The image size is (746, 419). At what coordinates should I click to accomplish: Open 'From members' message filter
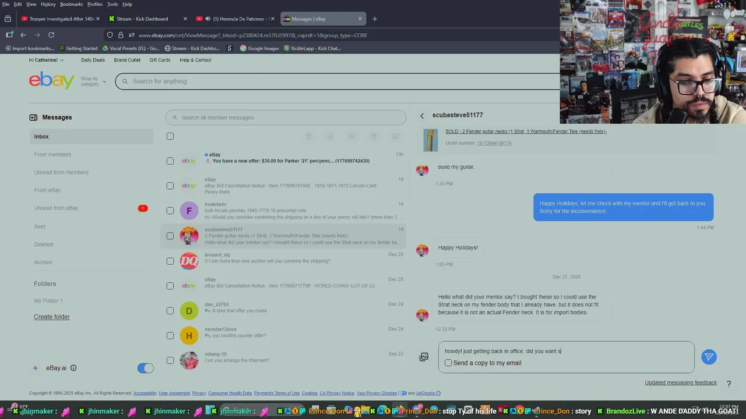(52, 154)
